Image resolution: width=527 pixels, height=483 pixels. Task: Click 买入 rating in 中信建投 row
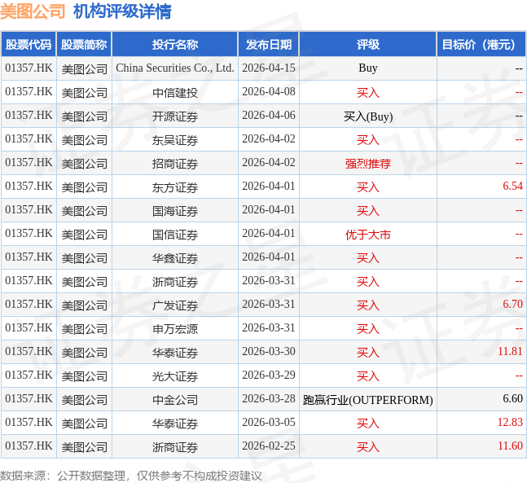tap(368, 93)
